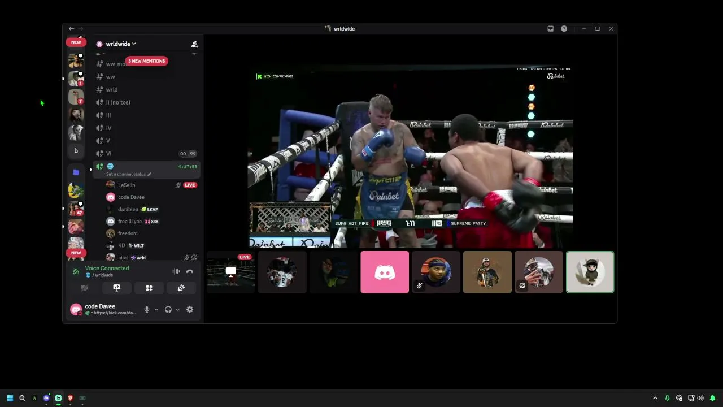Join voice channel V

(146, 141)
